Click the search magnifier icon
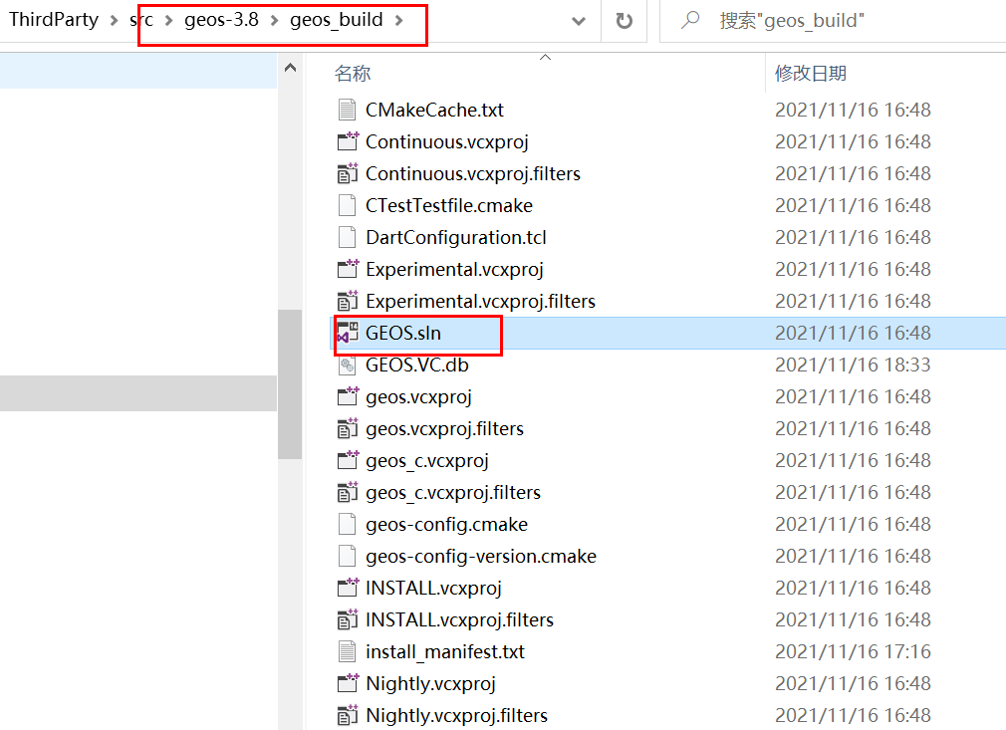This screenshot has height=730, width=1006. 688,19
